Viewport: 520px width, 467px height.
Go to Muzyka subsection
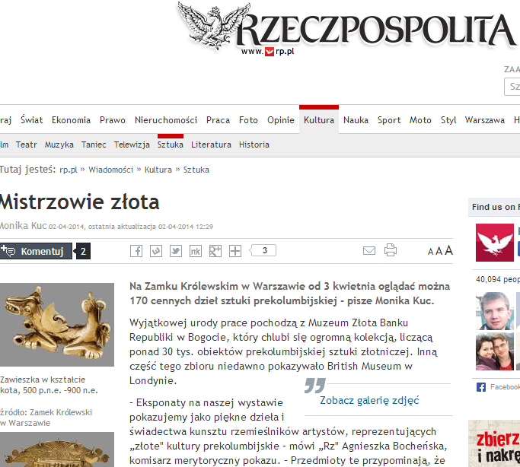click(x=59, y=145)
